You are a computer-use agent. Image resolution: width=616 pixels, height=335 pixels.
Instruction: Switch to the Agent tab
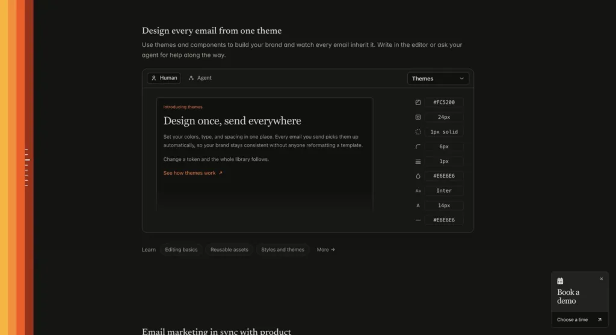[200, 78]
